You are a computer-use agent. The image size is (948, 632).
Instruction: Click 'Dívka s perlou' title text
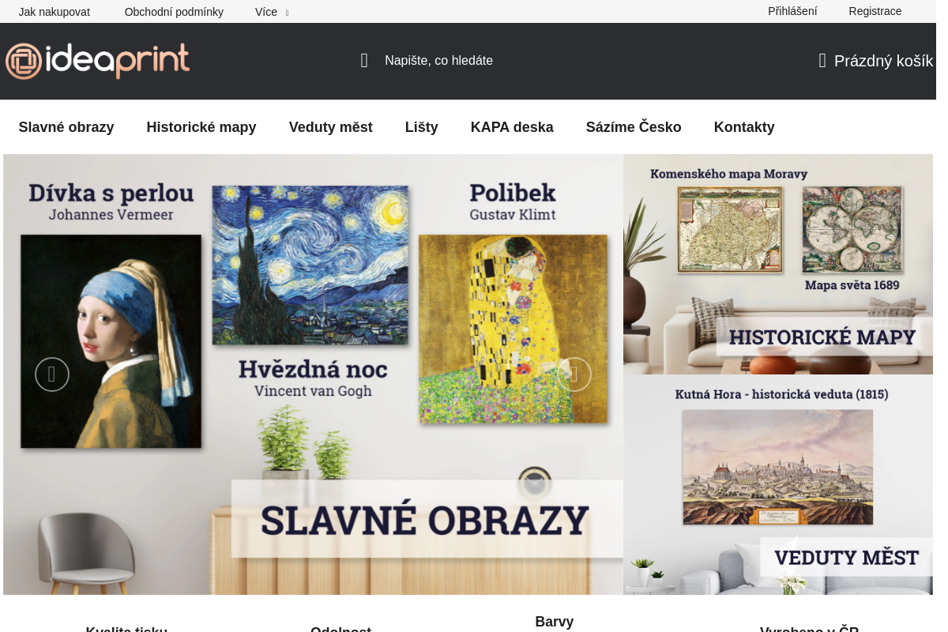point(111,193)
